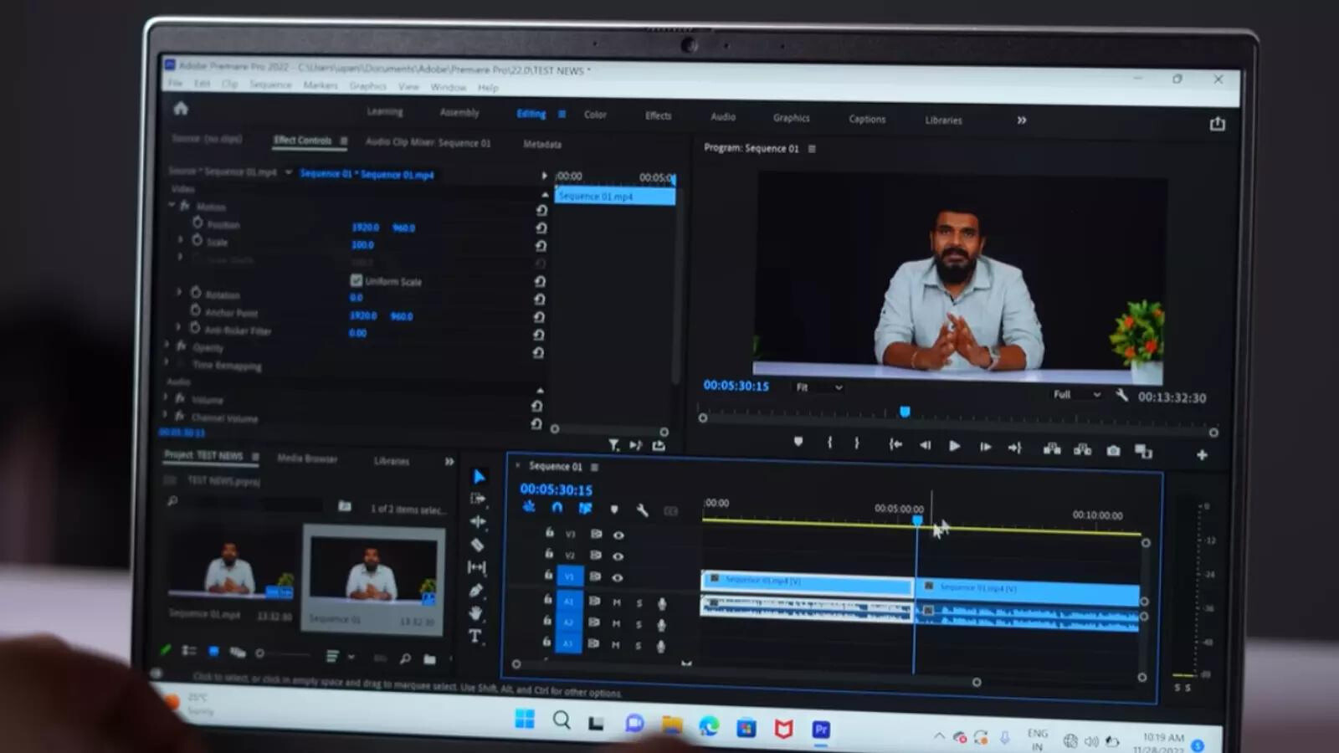
Task: Toggle visibility eye of track V3
Action: tap(618, 535)
